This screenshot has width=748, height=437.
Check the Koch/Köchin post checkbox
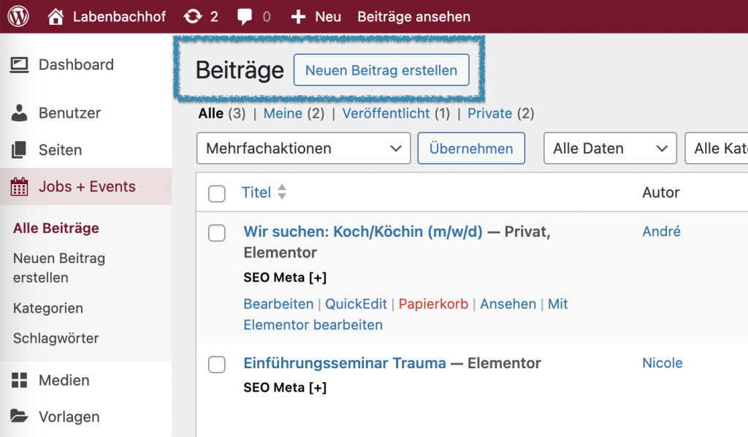(217, 233)
